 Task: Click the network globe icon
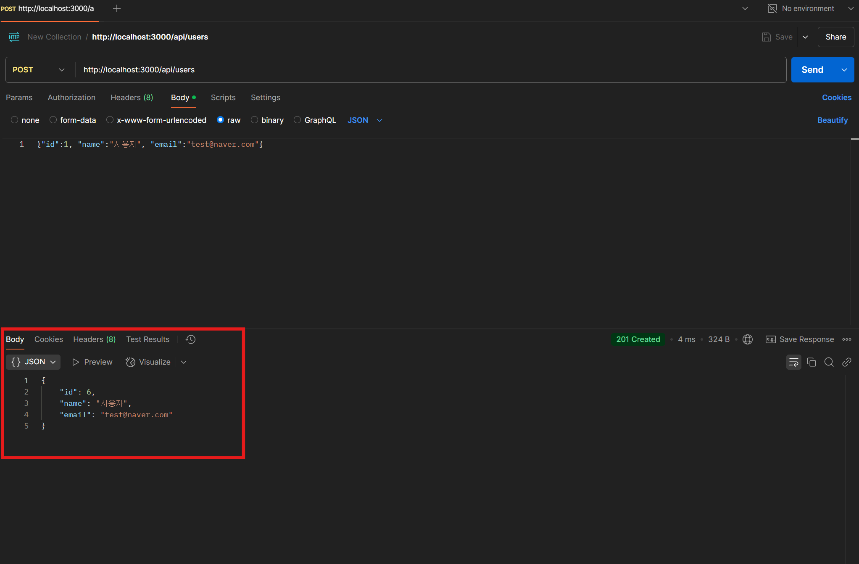click(x=748, y=339)
